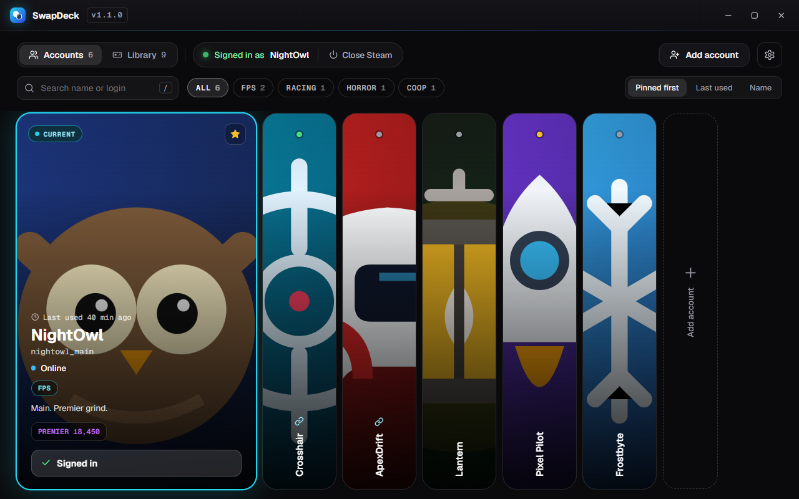Click the v1.1.0 version label

(107, 15)
